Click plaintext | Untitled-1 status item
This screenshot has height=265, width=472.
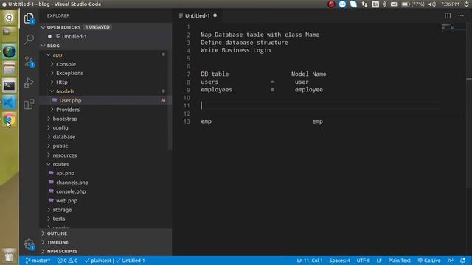[x=115, y=261]
